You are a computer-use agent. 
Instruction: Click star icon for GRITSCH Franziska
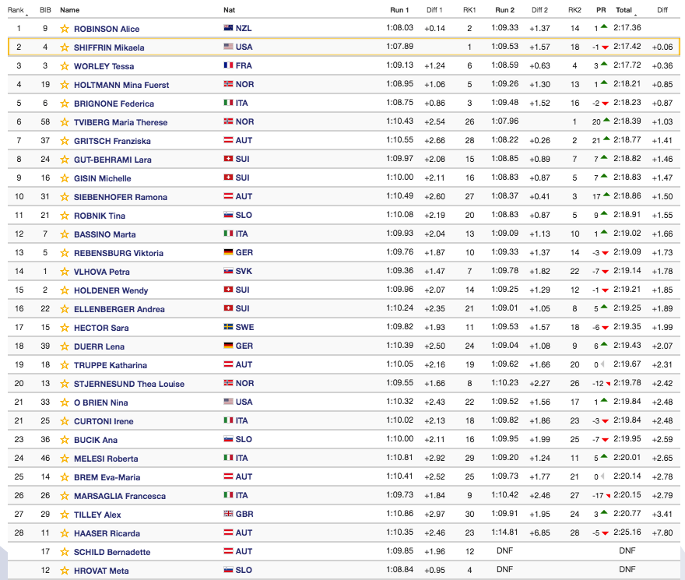[x=65, y=141]
